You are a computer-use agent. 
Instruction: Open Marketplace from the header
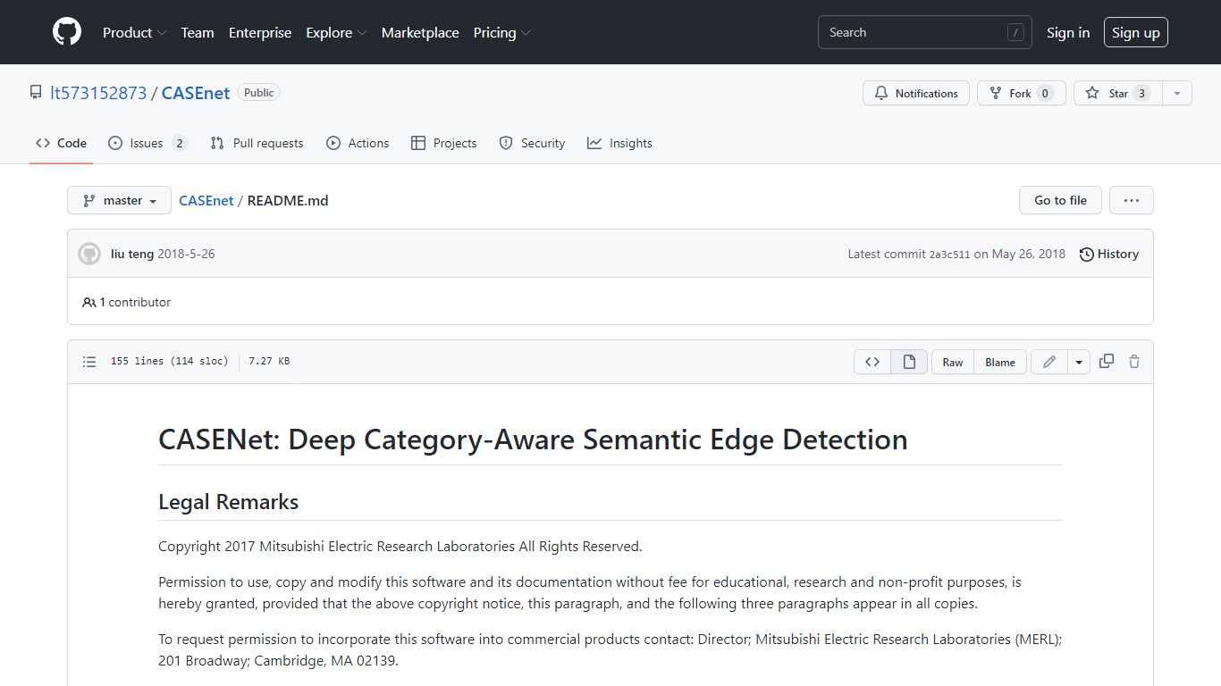click(x=420, y=32)
